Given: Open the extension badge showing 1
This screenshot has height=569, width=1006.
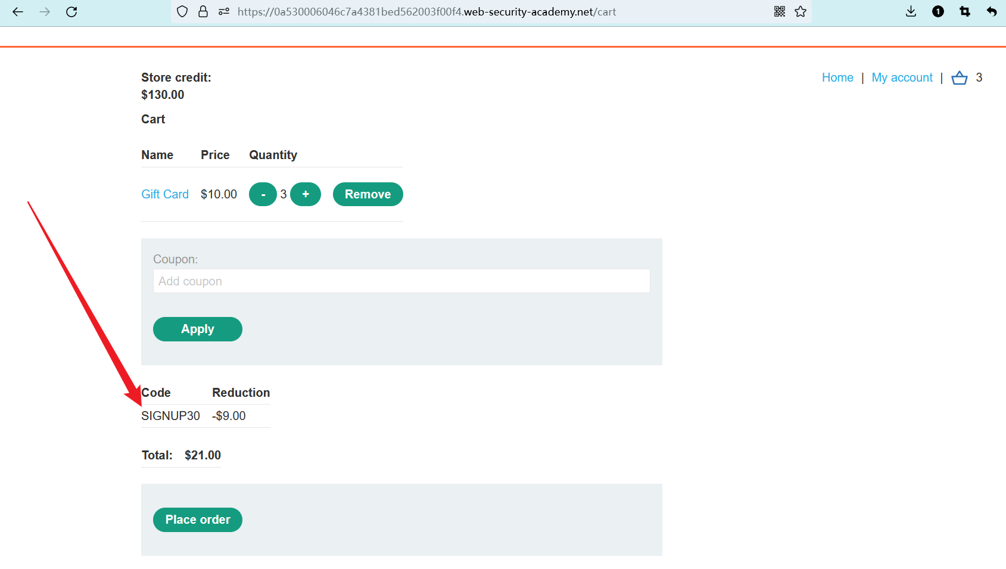Looking at the screenshot, I should (x=938, y=11).
